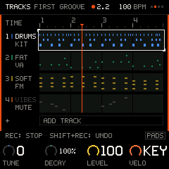Viewport: 169px width, 169px height.
Task: Click track number 4
Action: pyautogui.click(x=7, y=100)
